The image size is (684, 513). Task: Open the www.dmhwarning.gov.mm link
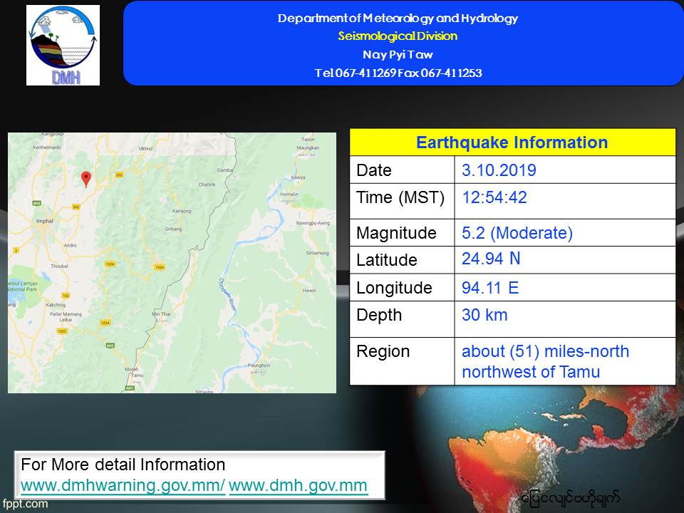(123, 486)
